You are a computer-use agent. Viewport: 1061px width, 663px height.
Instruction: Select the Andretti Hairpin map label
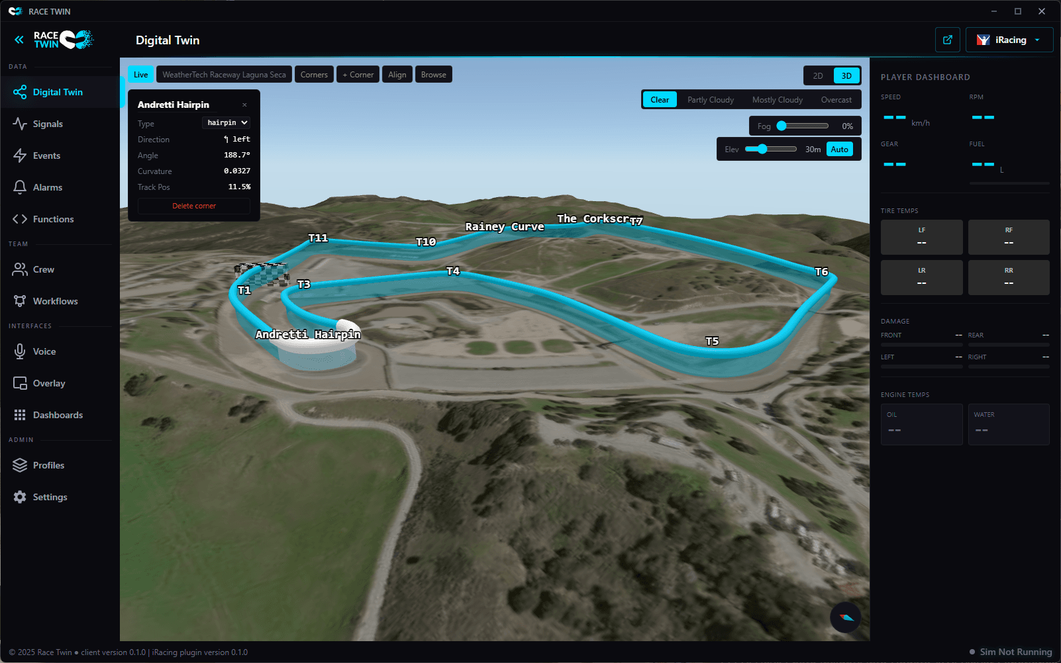point(308,334)
